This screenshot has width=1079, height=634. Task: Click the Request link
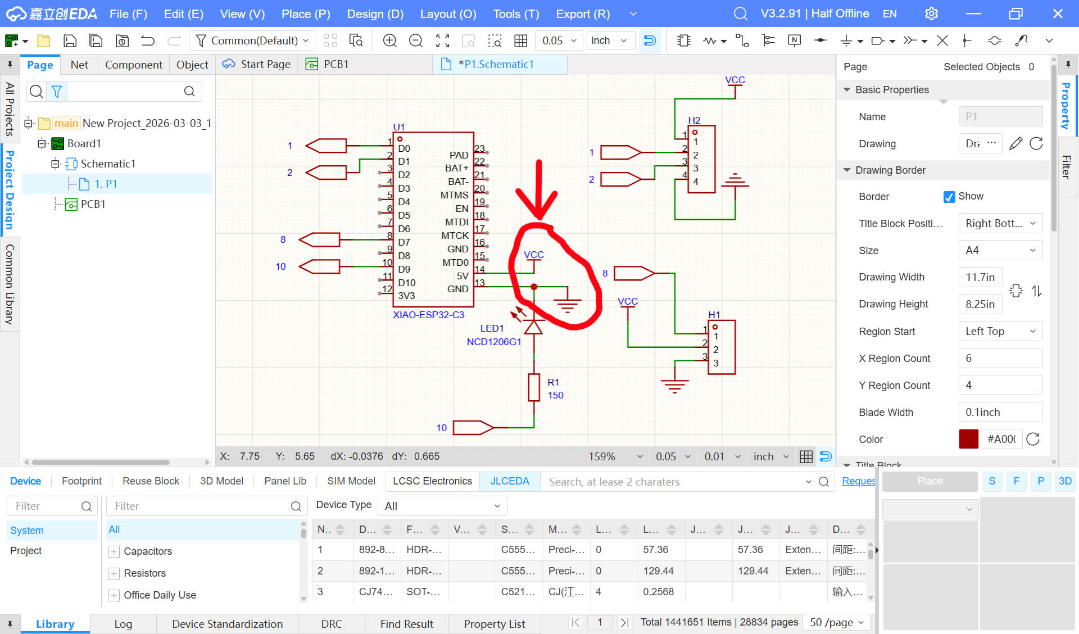pyautogui.click(x=858, y=481)
